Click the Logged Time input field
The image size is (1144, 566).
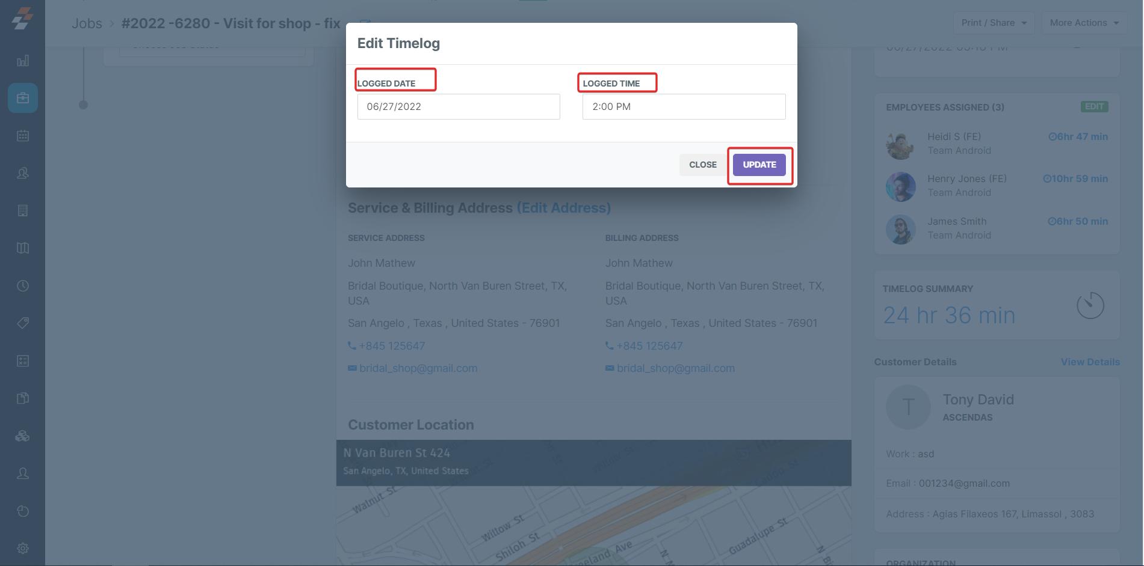(684, 106)
